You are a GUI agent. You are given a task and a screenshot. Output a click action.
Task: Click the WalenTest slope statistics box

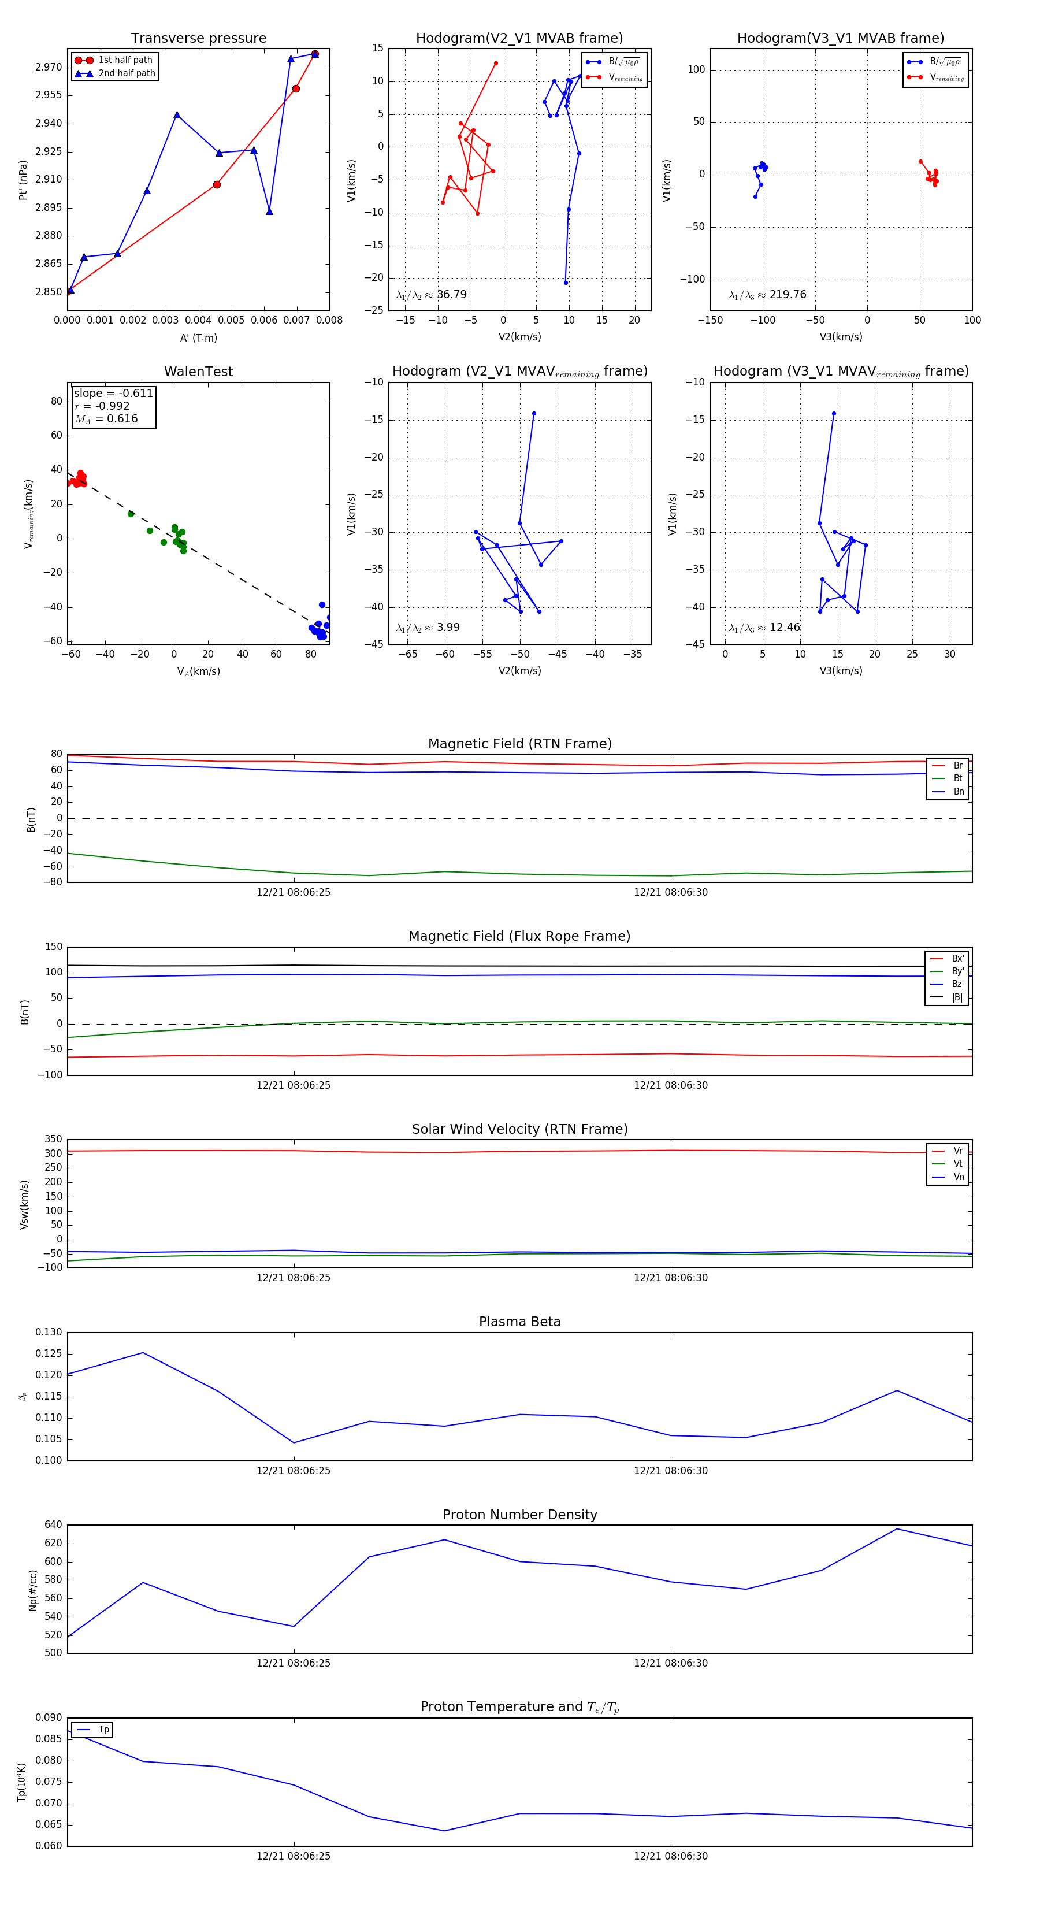click(113, 406)
